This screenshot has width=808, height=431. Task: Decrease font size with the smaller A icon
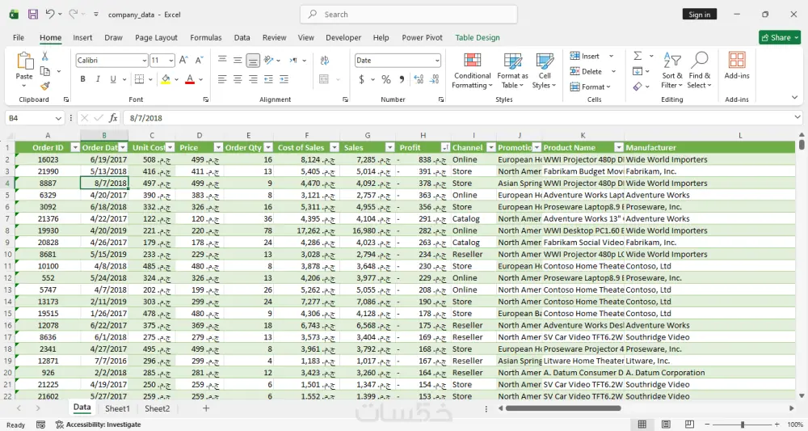click(x=199, y=61)
